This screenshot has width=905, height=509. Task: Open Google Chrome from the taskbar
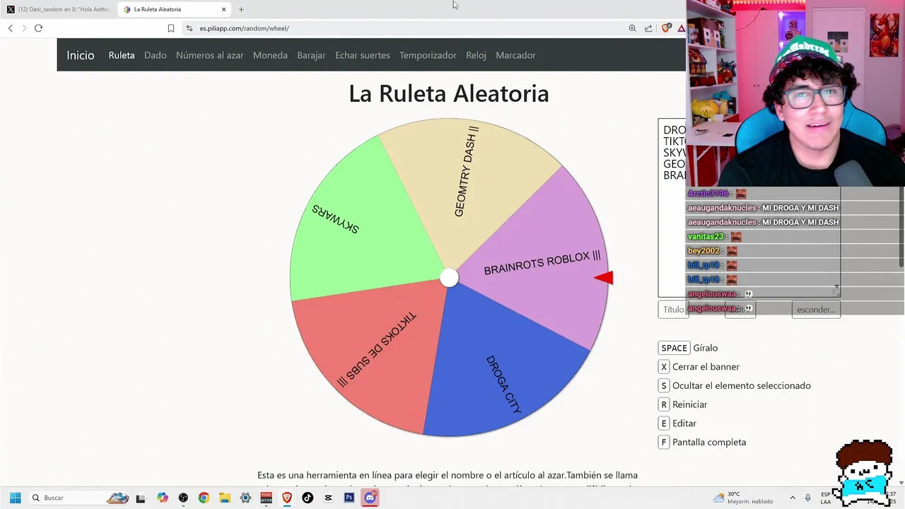click(x=204, y=498)
